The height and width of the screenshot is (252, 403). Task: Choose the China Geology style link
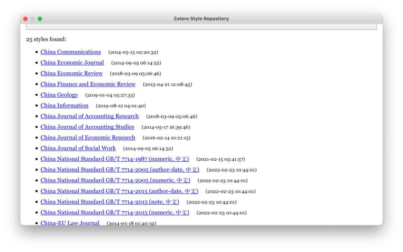[59, 95]
